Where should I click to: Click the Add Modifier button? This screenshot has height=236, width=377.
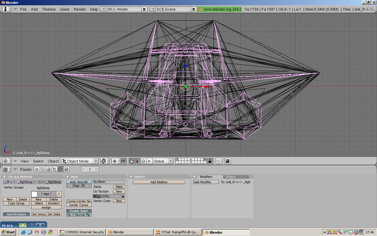pos(205,182)
